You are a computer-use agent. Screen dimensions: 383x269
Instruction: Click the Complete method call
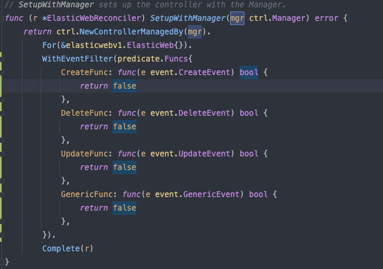(x=61, y=249)
